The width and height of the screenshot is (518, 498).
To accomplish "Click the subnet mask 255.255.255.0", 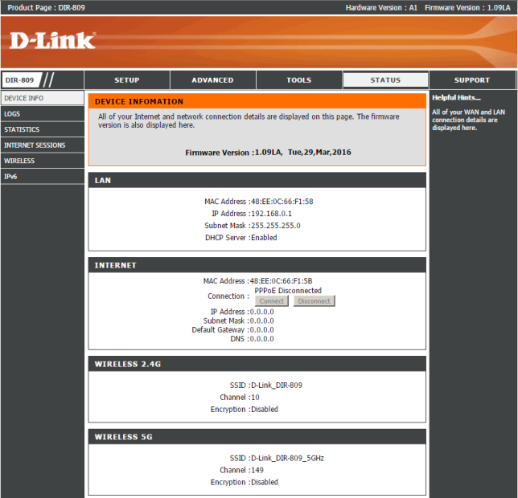I will (x=276, y=226).
